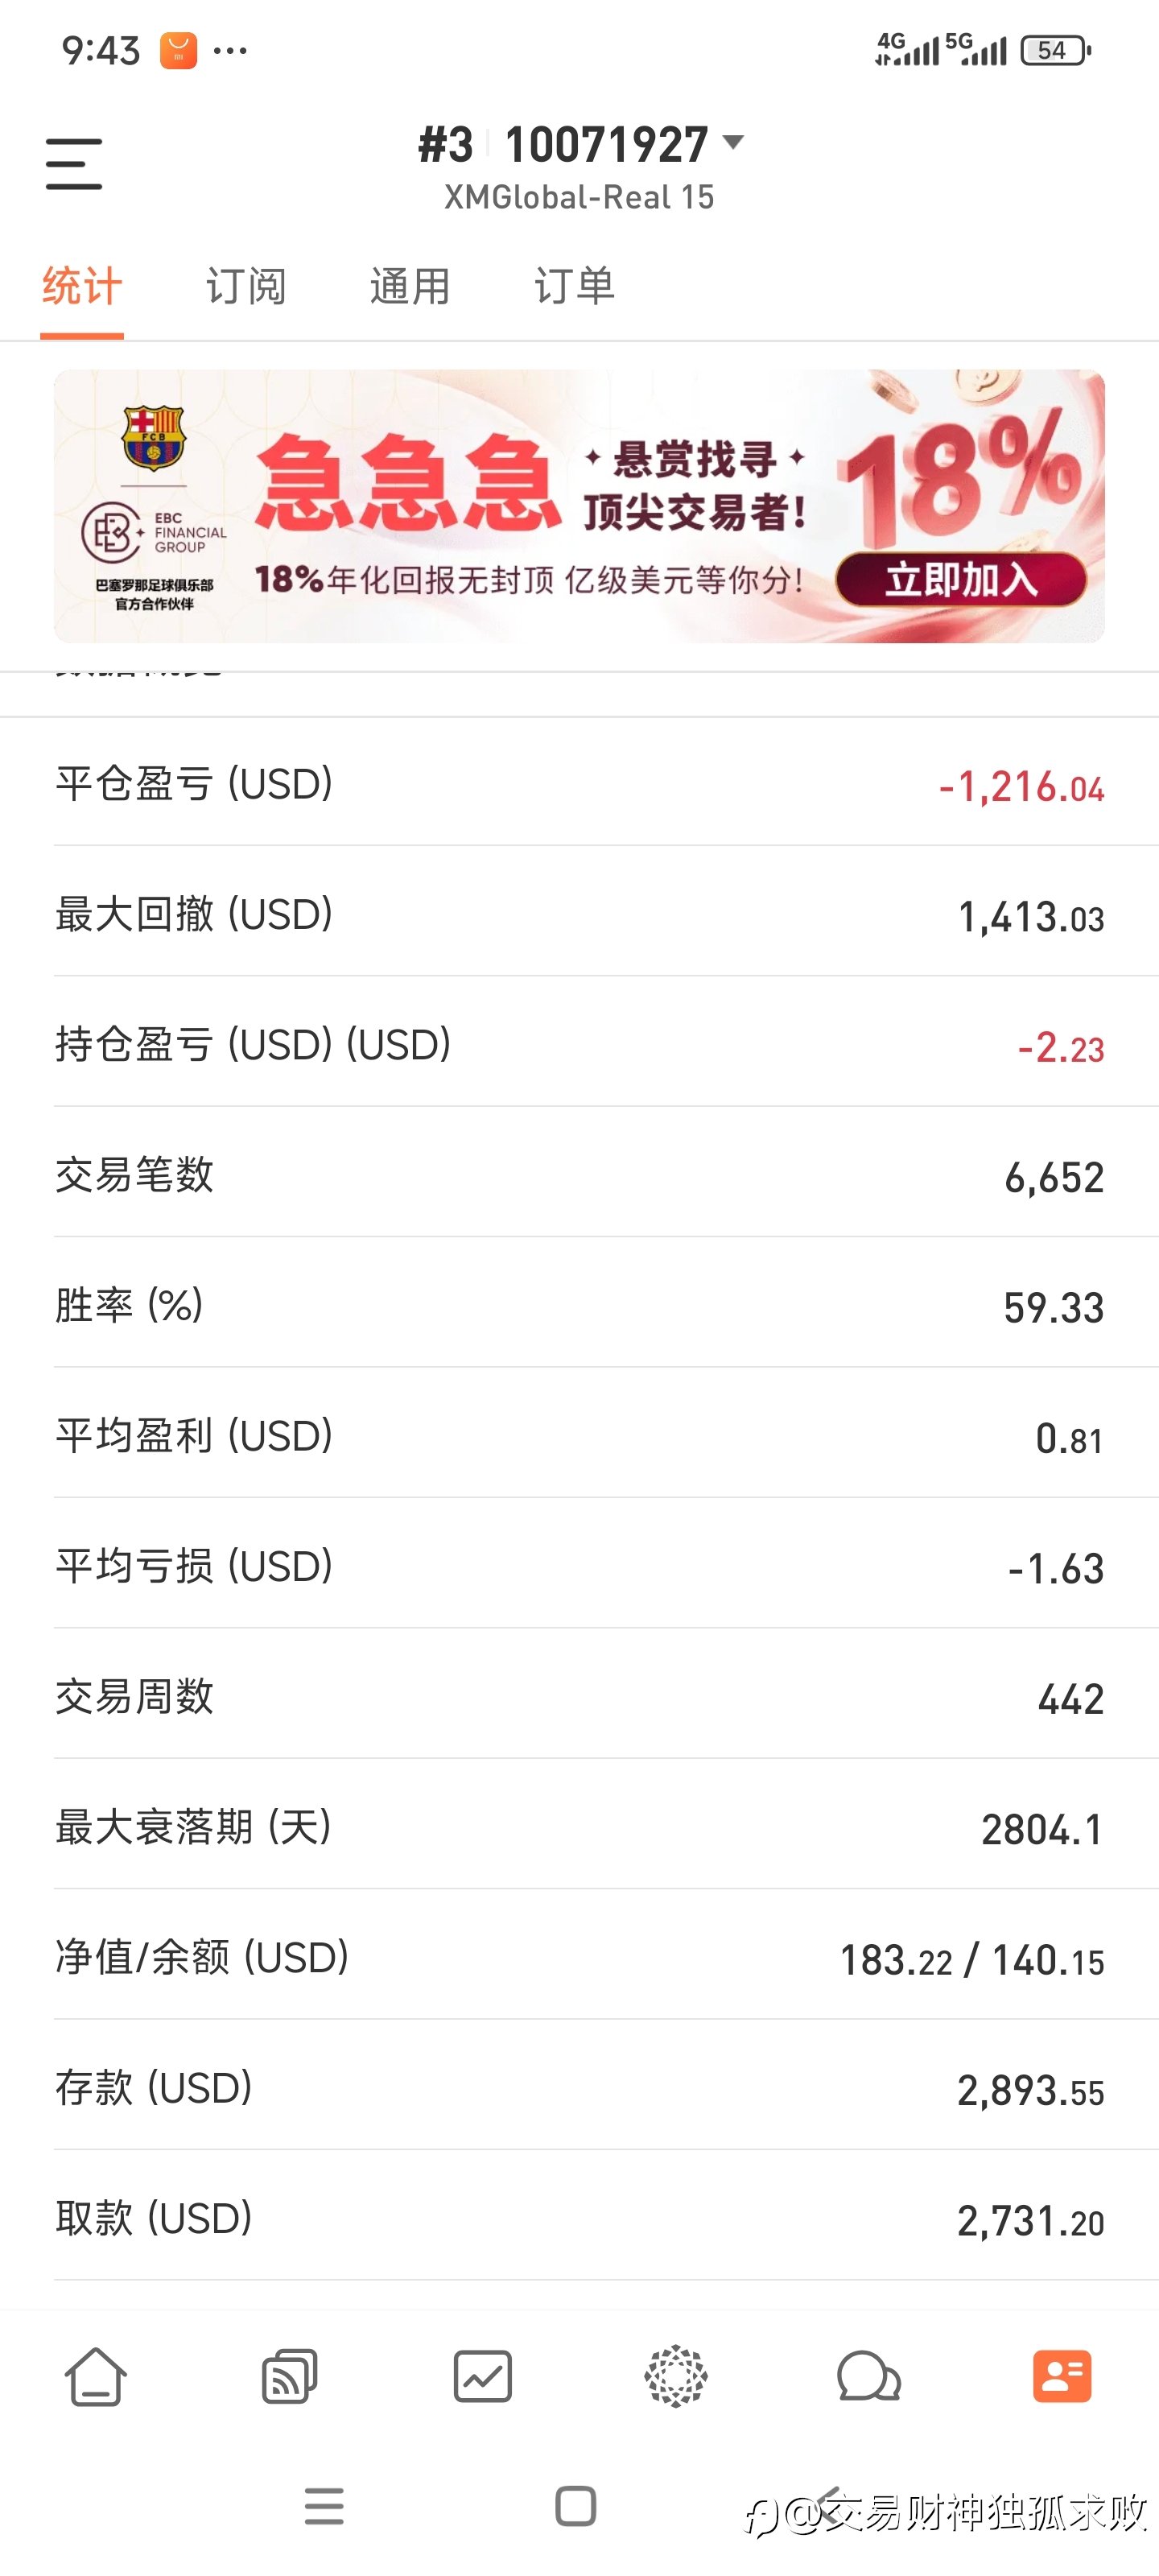The width and height of the screenshot is (1159, 2576).
Task: Open the chat messages icon
Action: [868, 2376]
